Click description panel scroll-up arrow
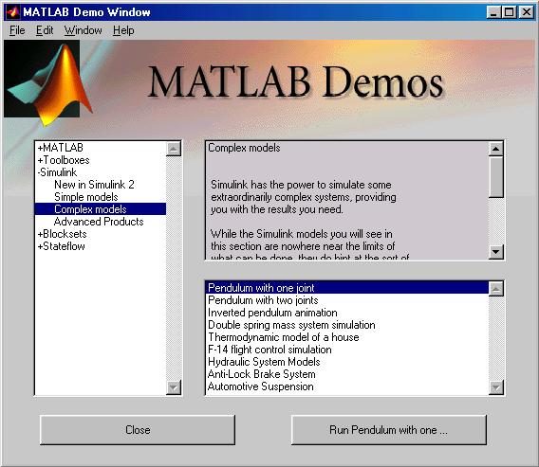This screenshot has width=539, height=467. (495, 149)
